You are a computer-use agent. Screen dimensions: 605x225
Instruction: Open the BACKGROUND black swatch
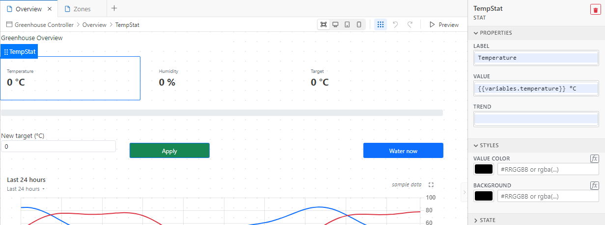point(484,196)
